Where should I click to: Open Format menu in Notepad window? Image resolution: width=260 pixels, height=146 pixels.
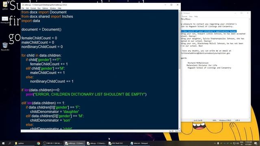[184, 16]
